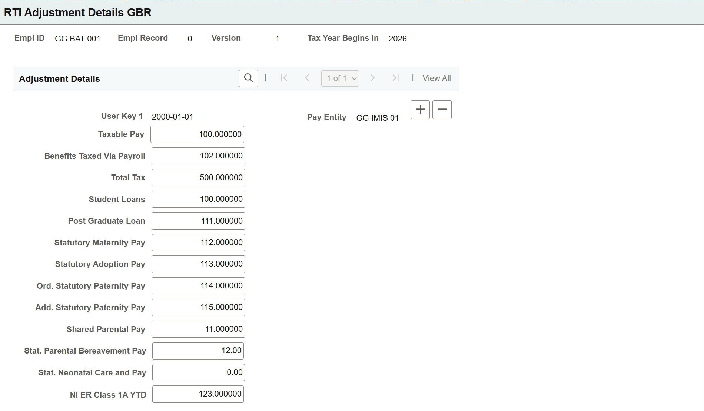704x411 pixels.
Task: Click the Ord. Statutory Paternity Pay field
Action: [x=198, y=286]
